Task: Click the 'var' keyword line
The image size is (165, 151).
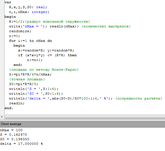Action: click(8, 2)
